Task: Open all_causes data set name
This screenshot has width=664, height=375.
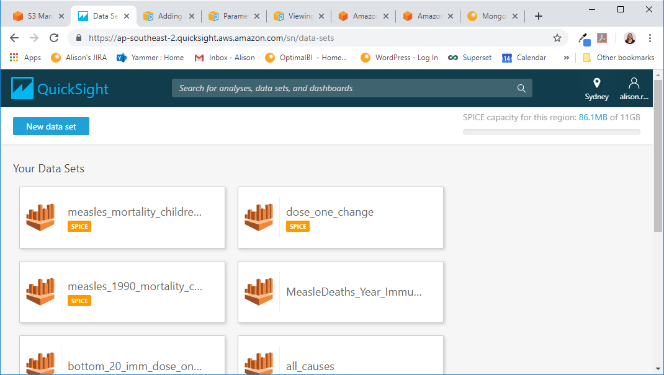Action: 310,366
